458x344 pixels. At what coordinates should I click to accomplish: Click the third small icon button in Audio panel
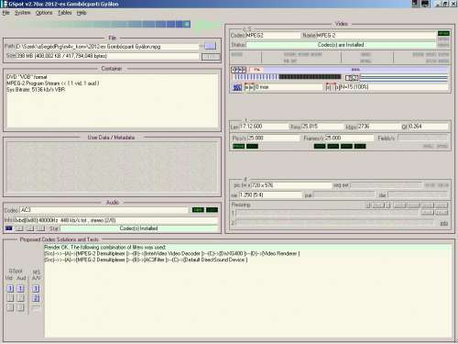(x=29, y=228)
